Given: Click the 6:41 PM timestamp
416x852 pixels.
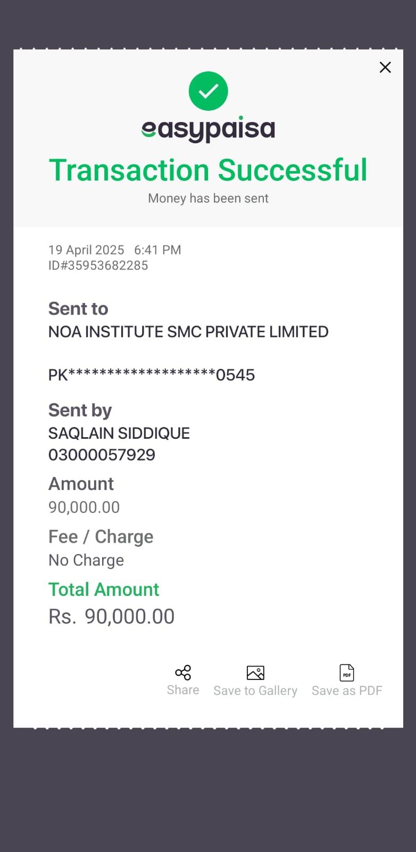Looking at the screenshot, I should click(157, 250).
